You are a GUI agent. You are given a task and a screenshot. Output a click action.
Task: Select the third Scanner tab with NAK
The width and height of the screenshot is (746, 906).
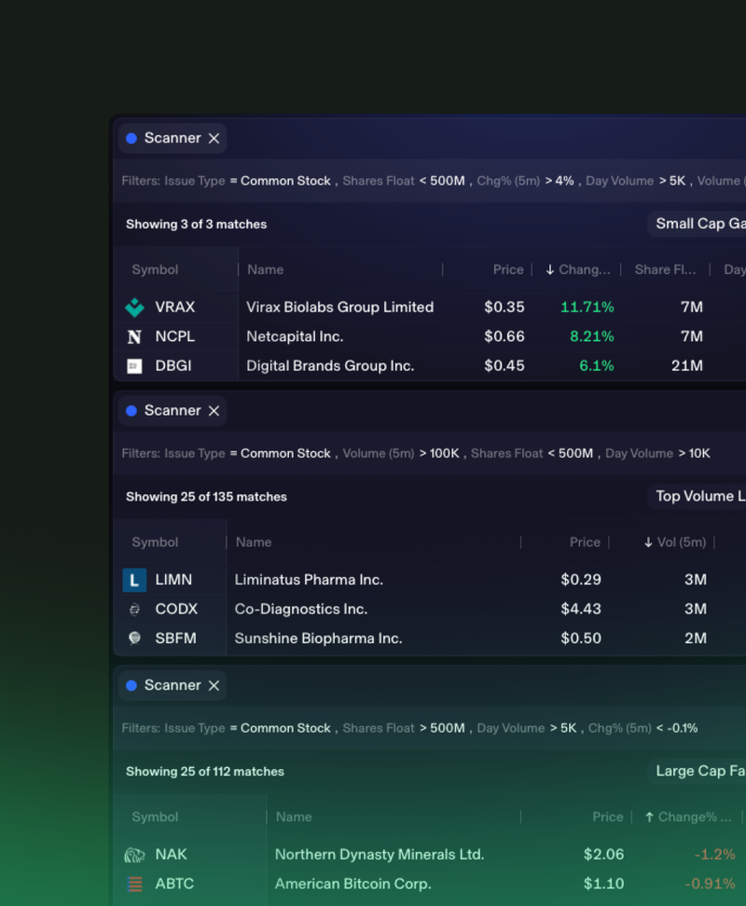(x=173, y=685)
